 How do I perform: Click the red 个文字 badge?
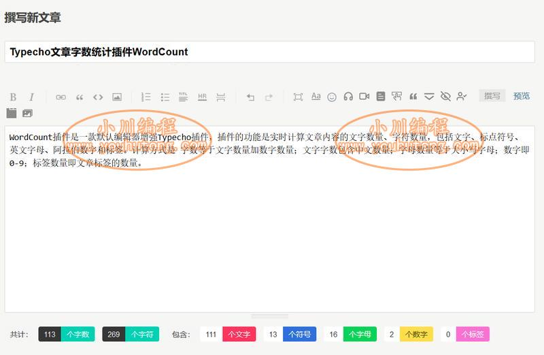[239, 334]
